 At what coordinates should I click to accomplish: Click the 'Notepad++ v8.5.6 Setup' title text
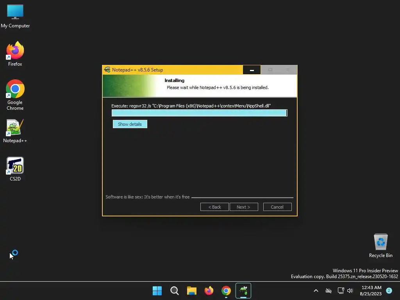tap(137, 70)
